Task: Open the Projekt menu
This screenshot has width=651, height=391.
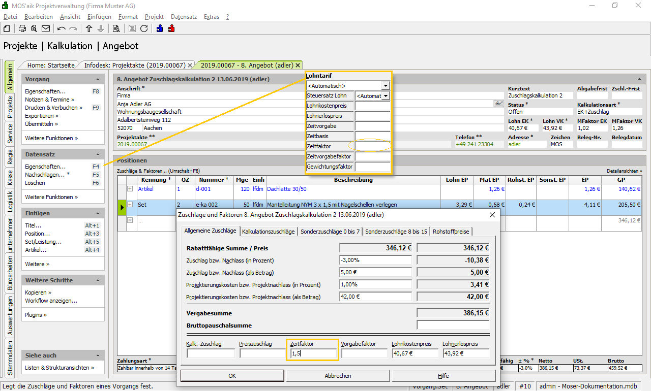Action: (x=154, y=17)
